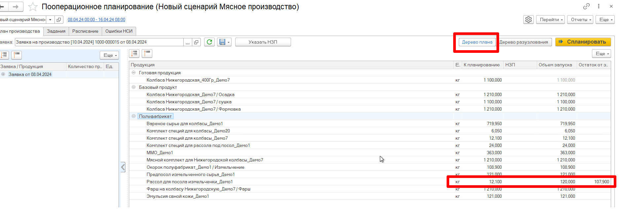
Task: Switch the view to Дерево плана
Action: click(x=477, y=42)
